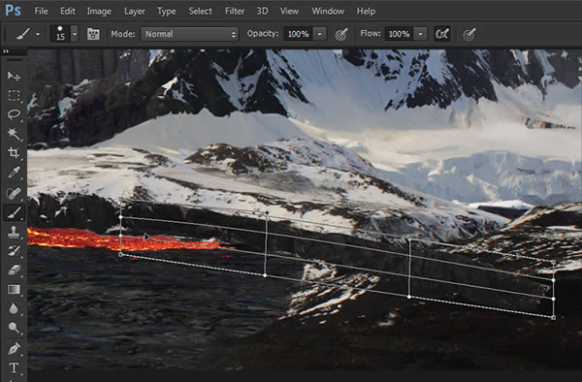Click the brush size 15 preview

[60, 34]
